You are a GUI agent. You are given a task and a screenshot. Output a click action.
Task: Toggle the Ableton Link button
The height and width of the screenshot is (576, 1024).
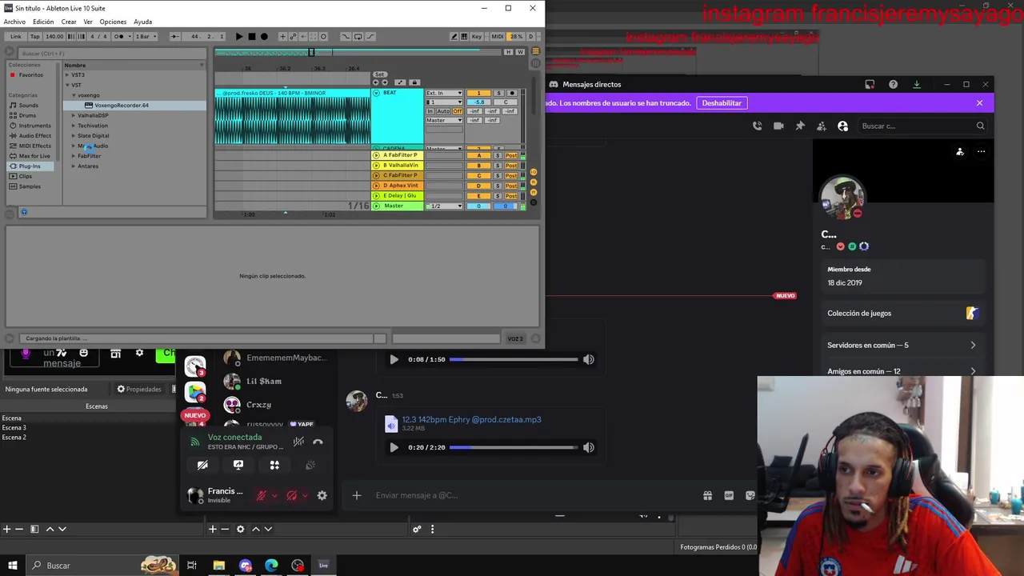tap(15, 36)
